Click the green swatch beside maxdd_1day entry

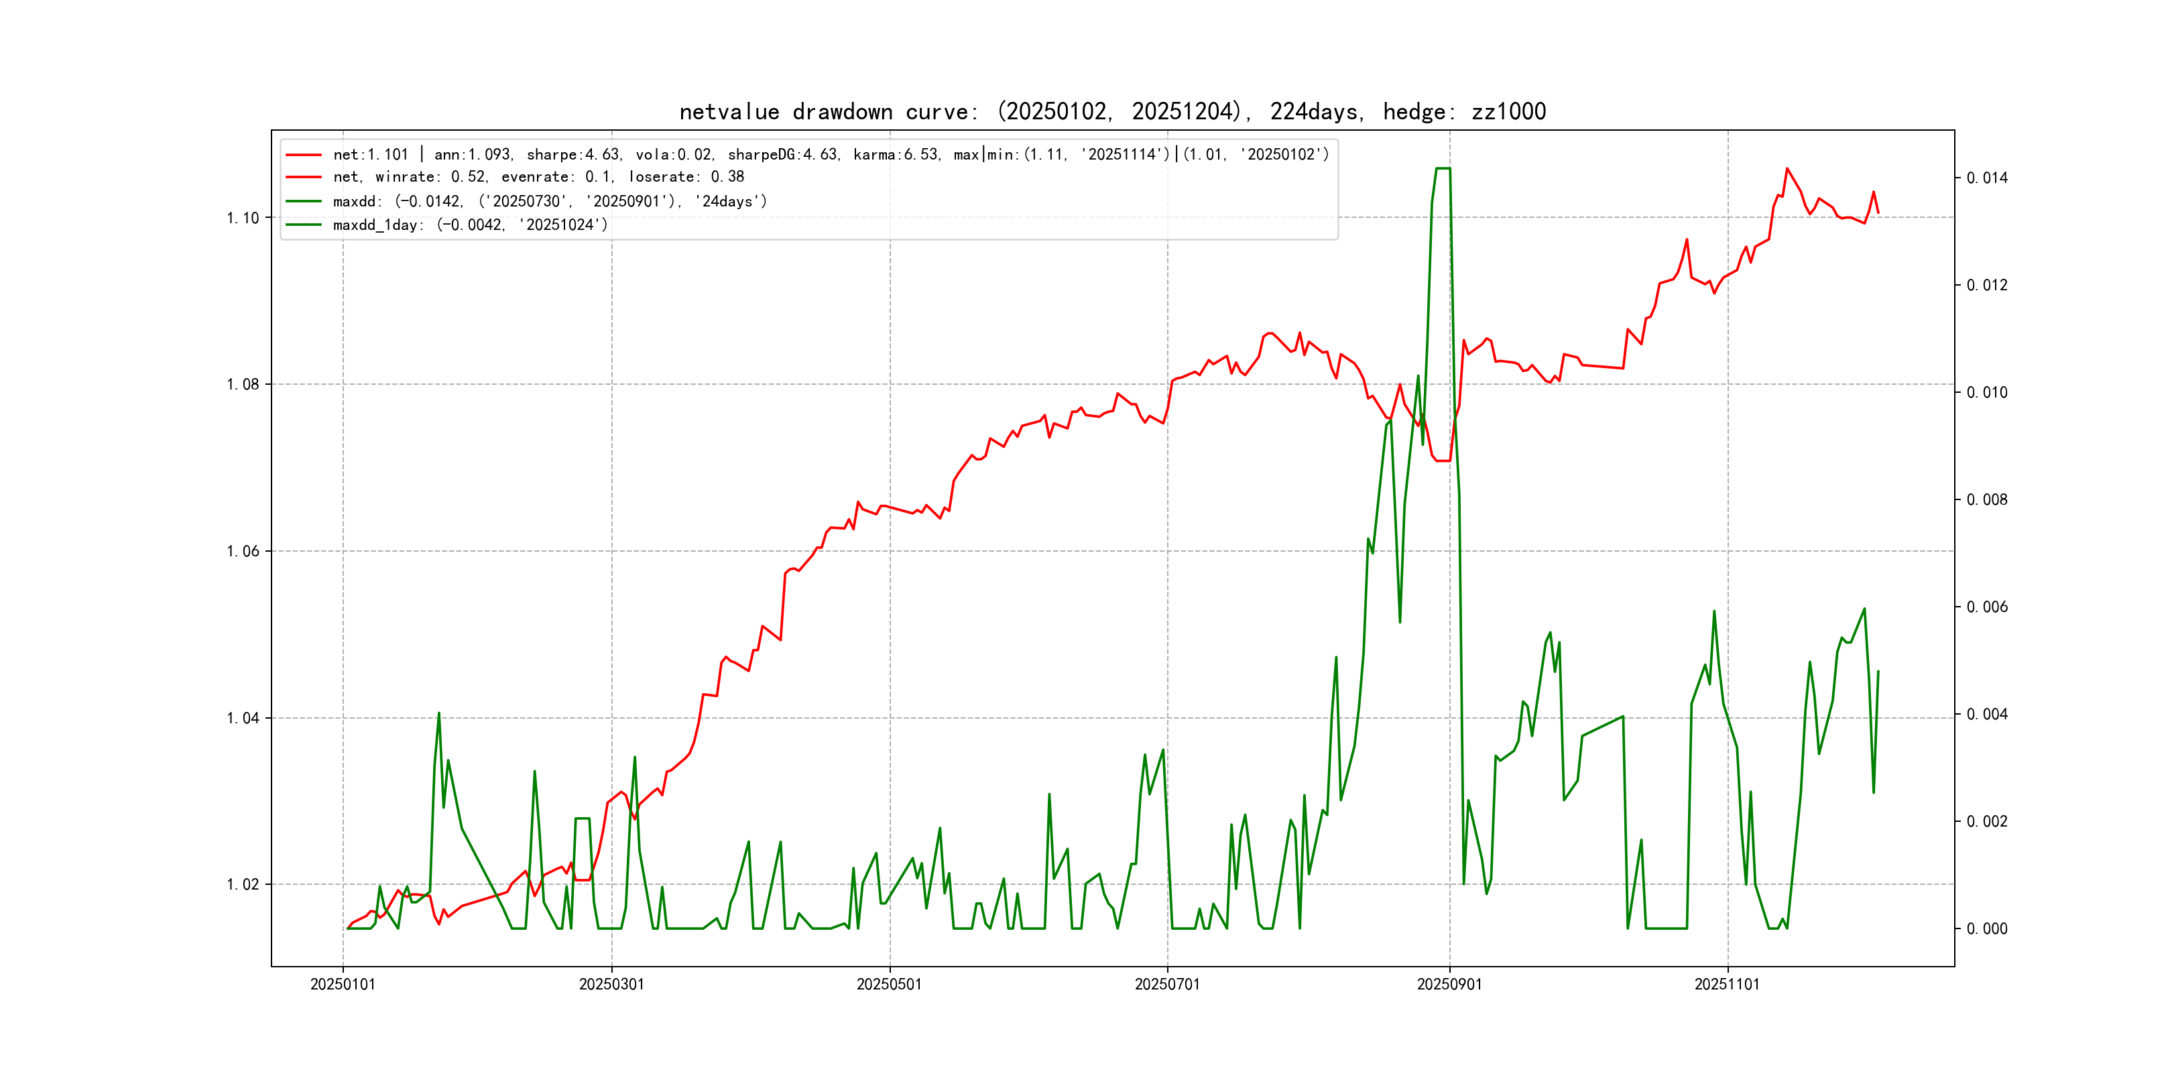pos(304,225)
